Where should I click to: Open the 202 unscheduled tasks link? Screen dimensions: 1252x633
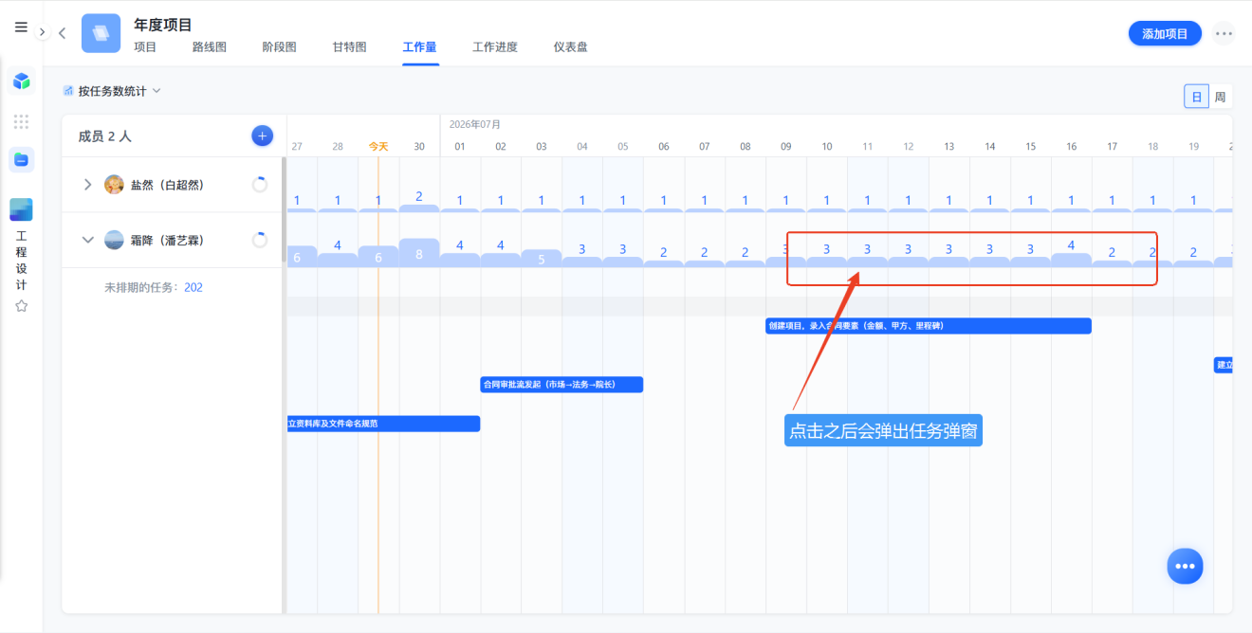tap(193, 287)
